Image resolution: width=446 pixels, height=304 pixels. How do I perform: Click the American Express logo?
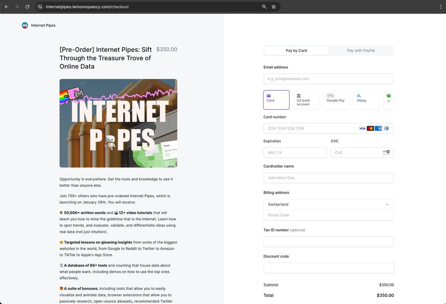pyautogui.click(x=378, y=129)
